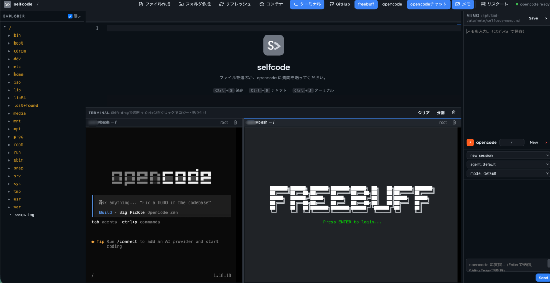The width and height of the screenshot is (550, 283).
Task: Edit the opencode path field showing /
Action: 511,142
